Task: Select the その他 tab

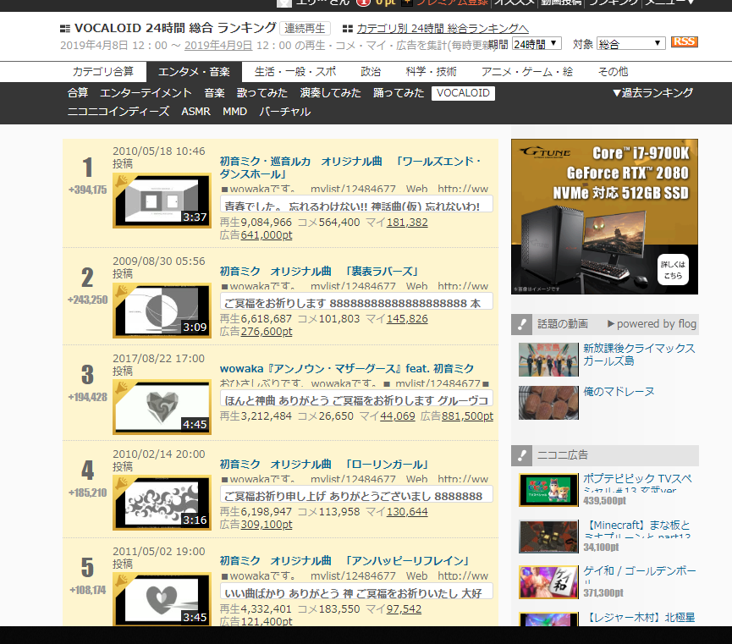Action: pyautogui.click(x=613, y=71)
